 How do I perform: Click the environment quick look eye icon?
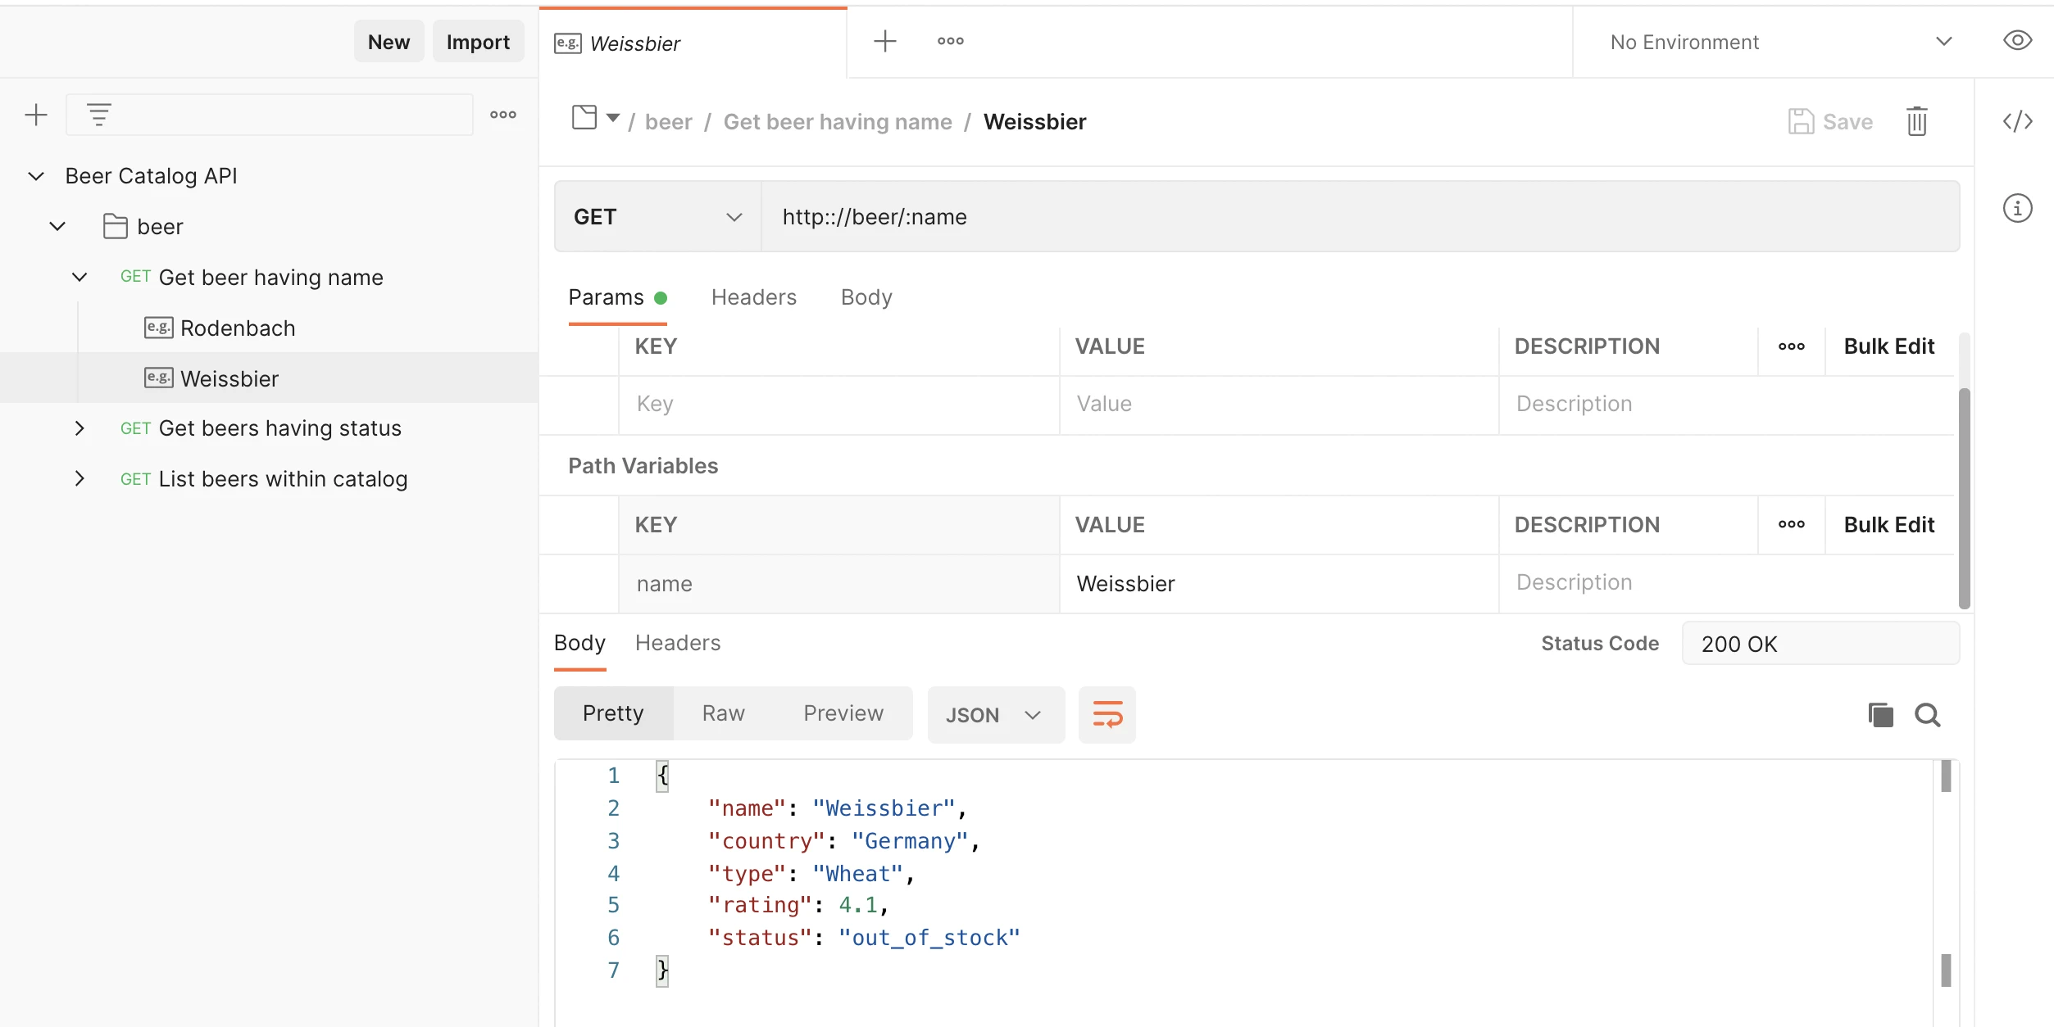2017,41
